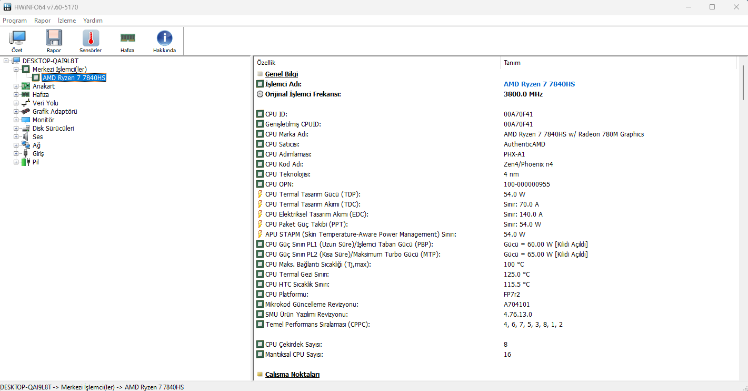Screen dimensions: 748x391
Task: Click the Disk Sürücüleri drive icon
Action: coord(26,128)
